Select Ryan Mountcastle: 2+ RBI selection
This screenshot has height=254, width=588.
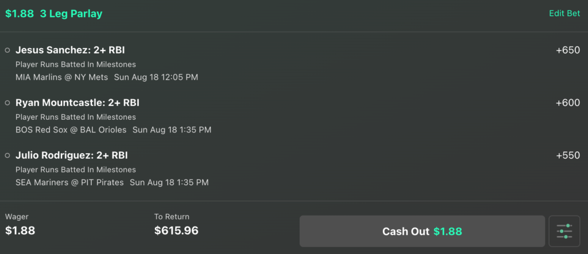pyautogui.click(x=78, y=103)
